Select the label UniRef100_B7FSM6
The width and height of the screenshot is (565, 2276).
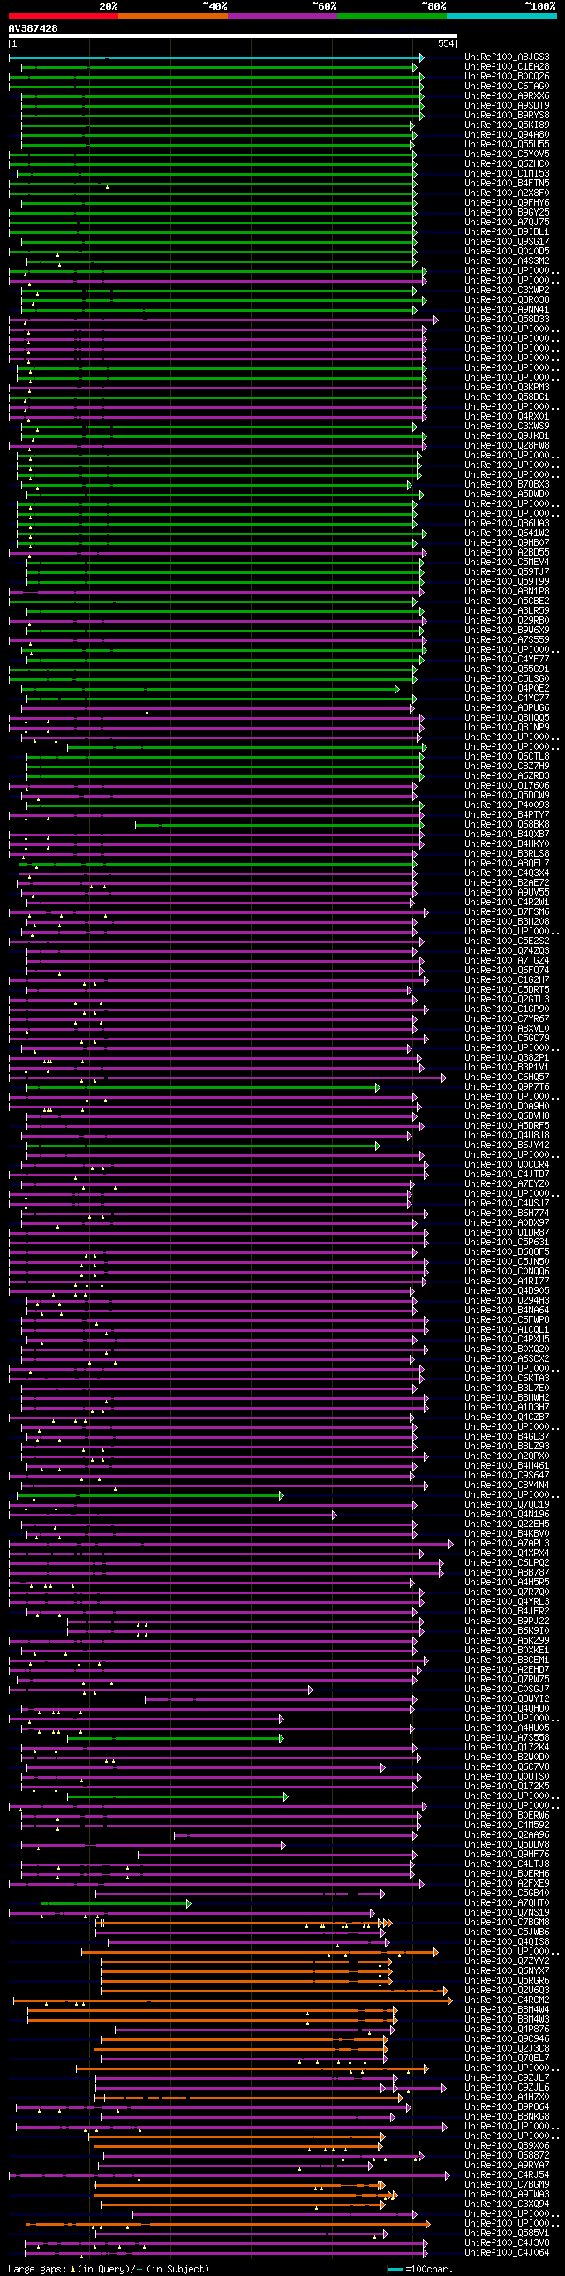(x=507, y=911)
